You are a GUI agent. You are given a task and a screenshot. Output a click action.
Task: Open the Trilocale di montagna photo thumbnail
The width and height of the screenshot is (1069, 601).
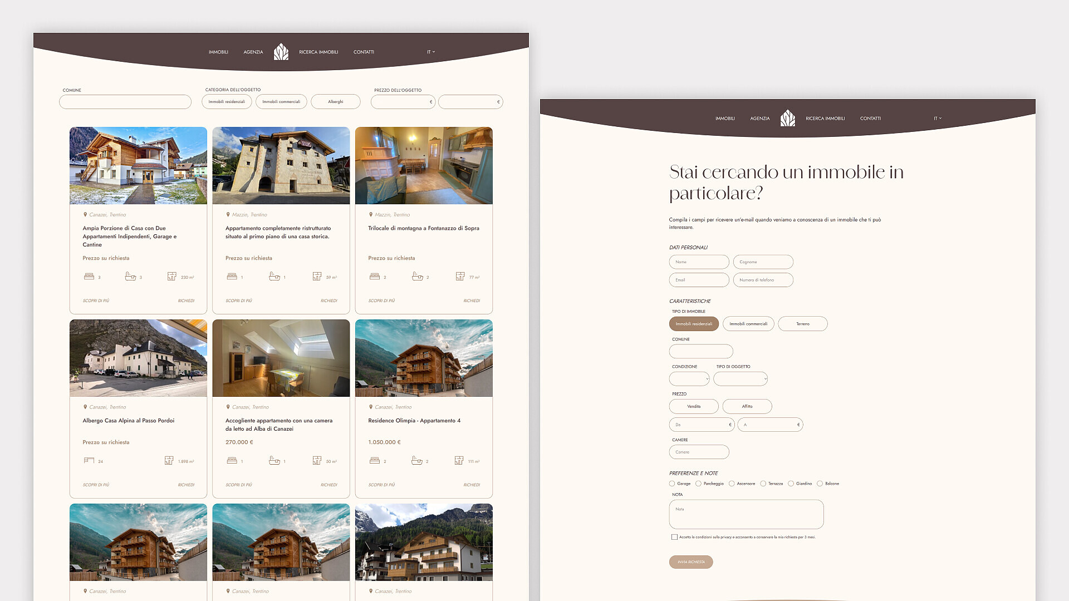(x=424, y=165)
